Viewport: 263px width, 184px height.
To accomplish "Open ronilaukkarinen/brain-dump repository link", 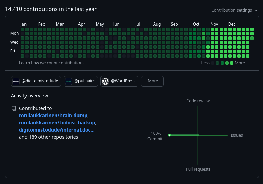I will pyautogui.click(x=53, y=116).
